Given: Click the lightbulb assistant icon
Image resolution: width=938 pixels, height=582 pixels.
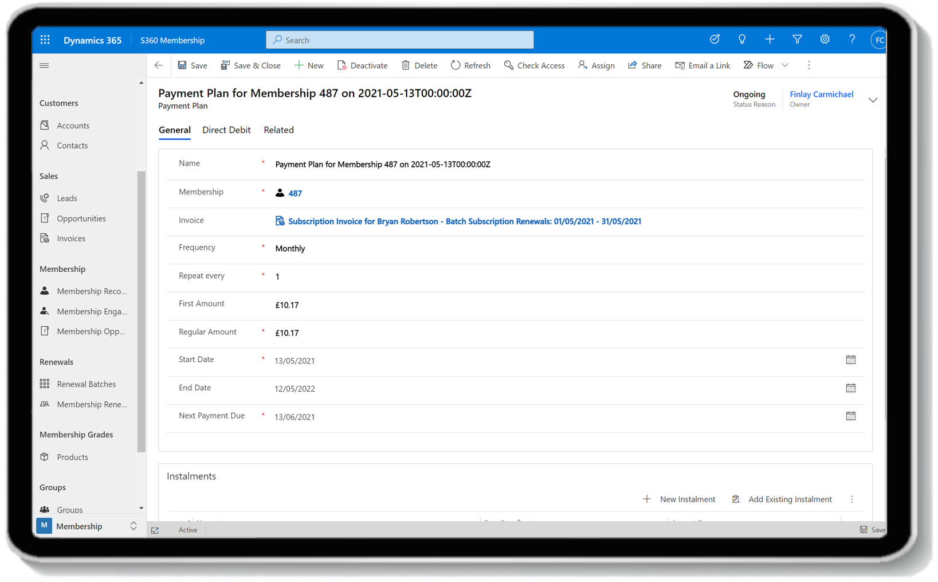Looking at the screenshot, I should [742, 40].
